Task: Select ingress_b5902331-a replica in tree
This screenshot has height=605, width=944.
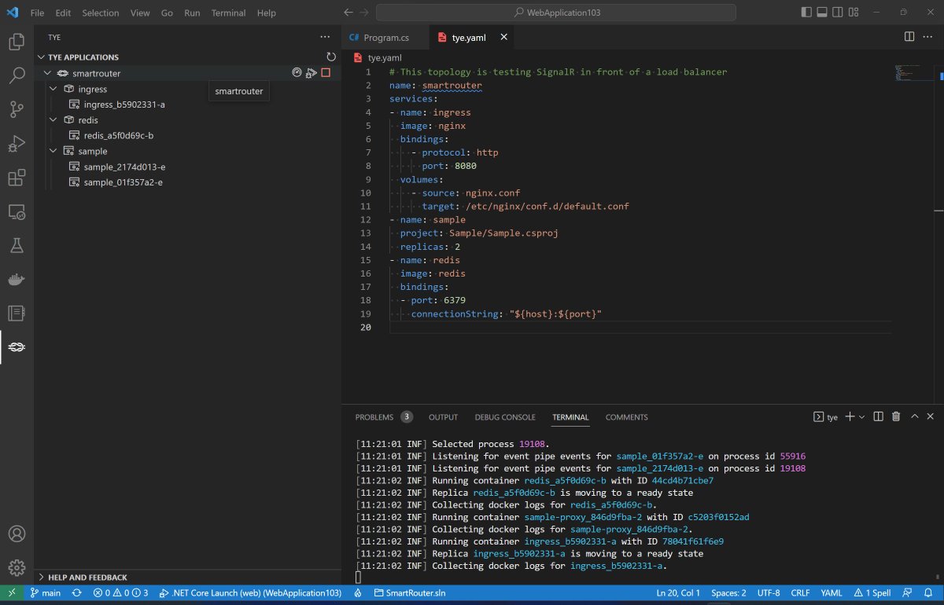Action: tap(124, 104)
